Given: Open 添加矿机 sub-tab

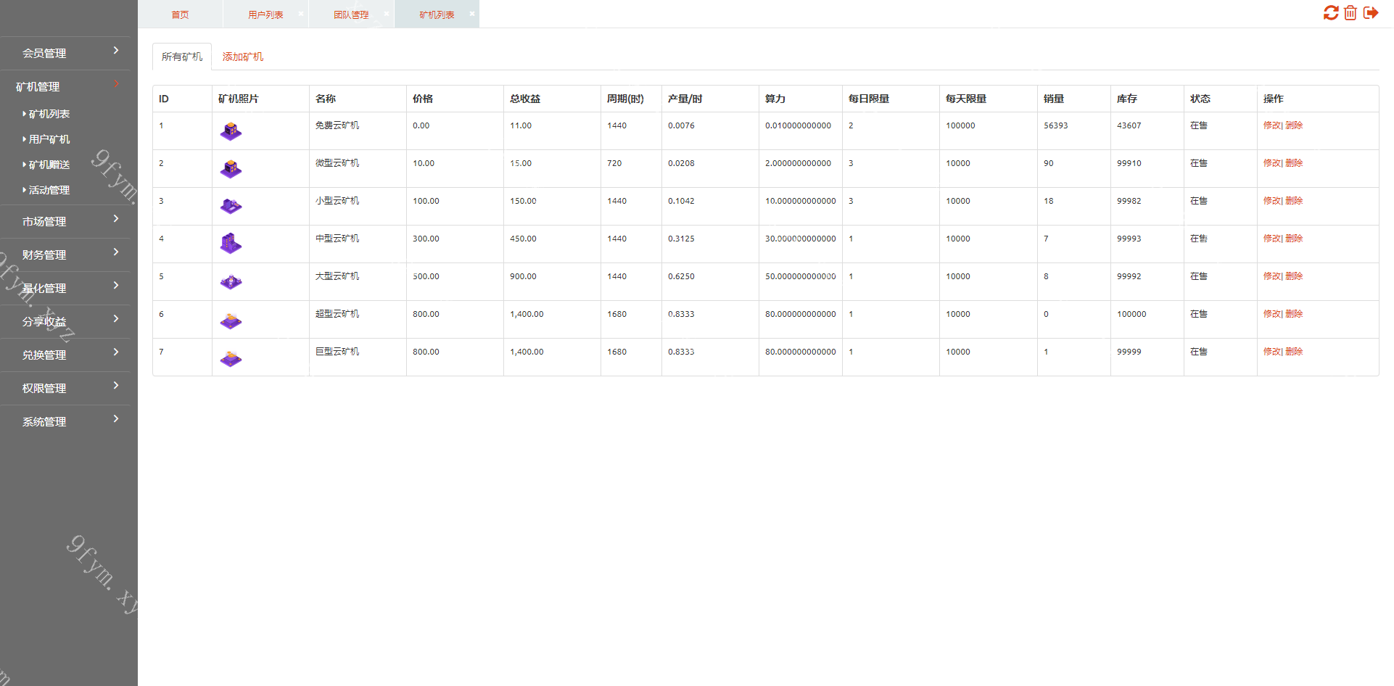Looking at the screenshot, I should [x=243, y=57].
